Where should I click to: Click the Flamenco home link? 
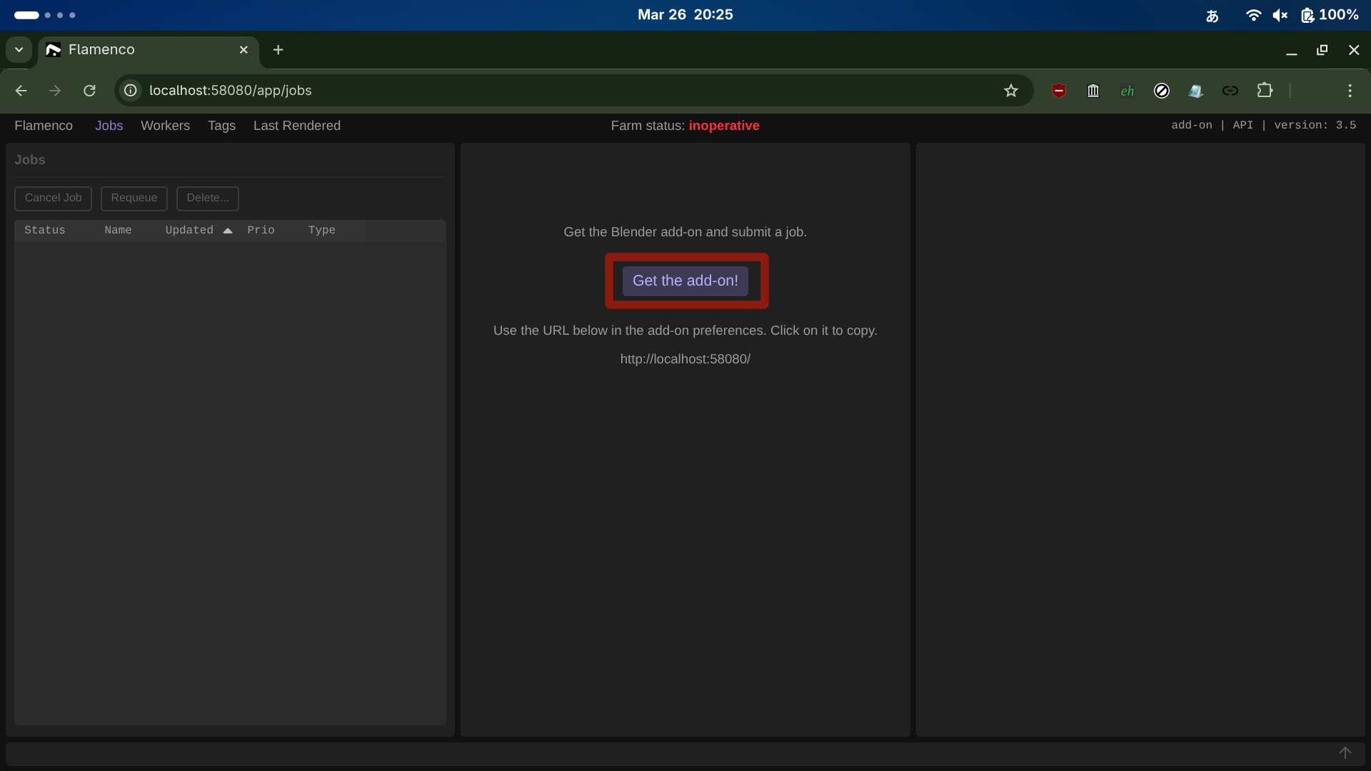pos(44,126)
